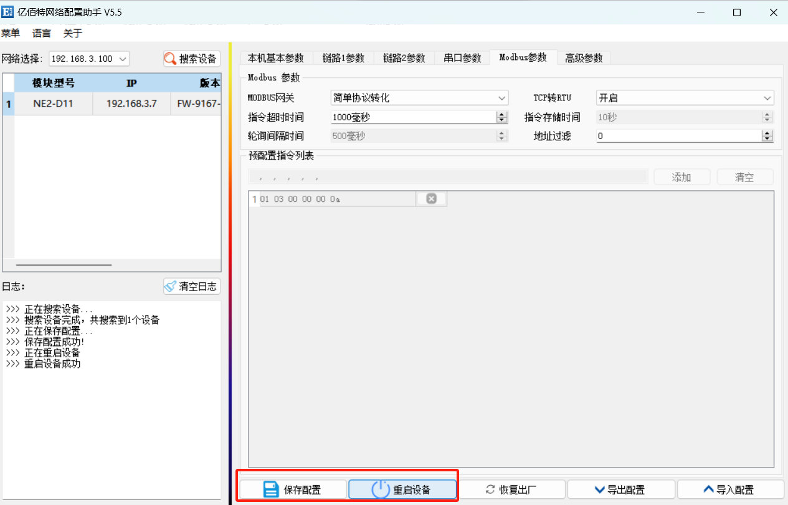Image resolution: width=788 pixels, height=505 pixels.
Task: Restart the device using the 重启设备 power button
Action: click(402, 489)
